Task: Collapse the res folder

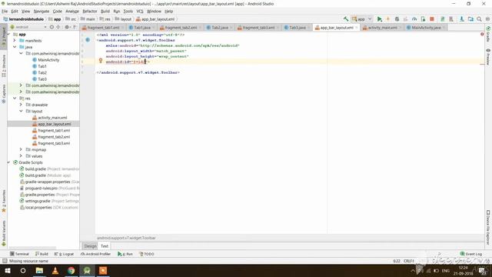Action: [x=15, y=98]
